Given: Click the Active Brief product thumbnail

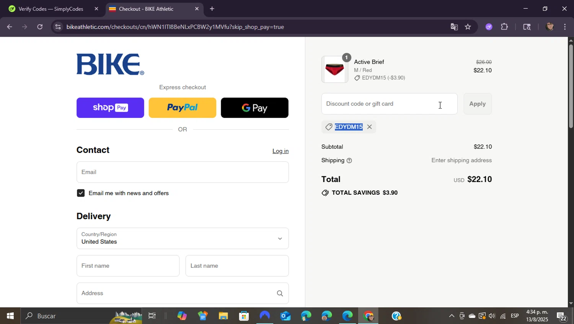Looking at the screenshot, I should [x=335, y=70].
